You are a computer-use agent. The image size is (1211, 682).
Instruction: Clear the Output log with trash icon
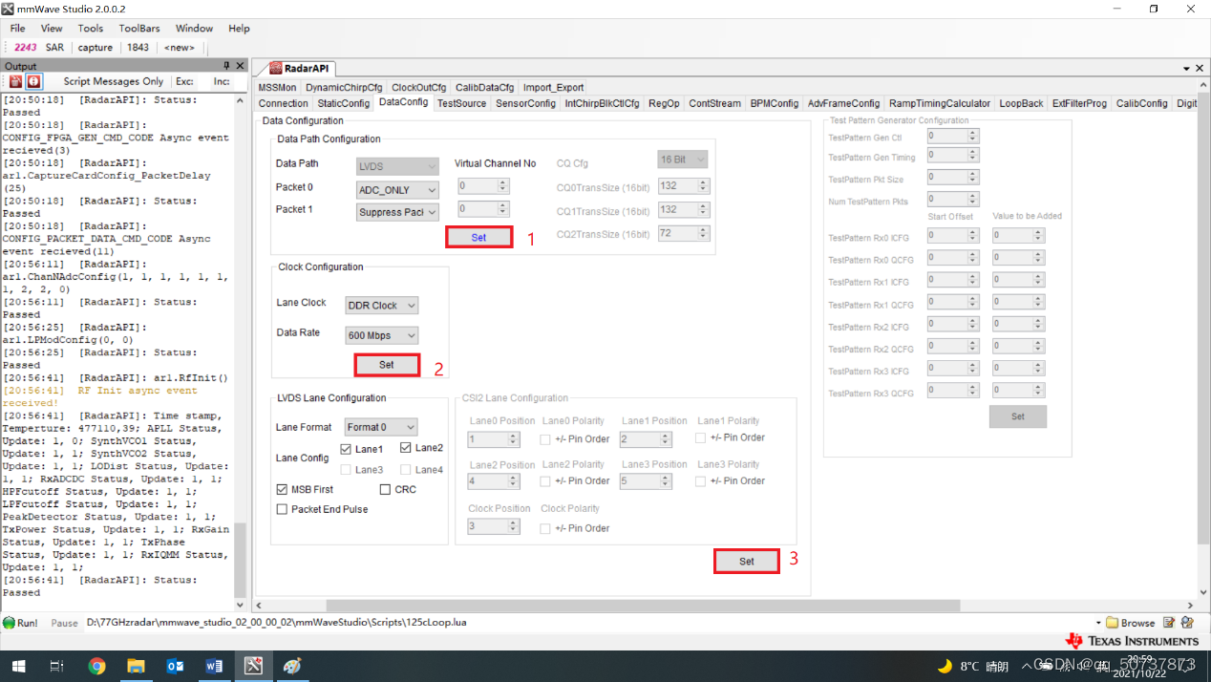point(16,81)
